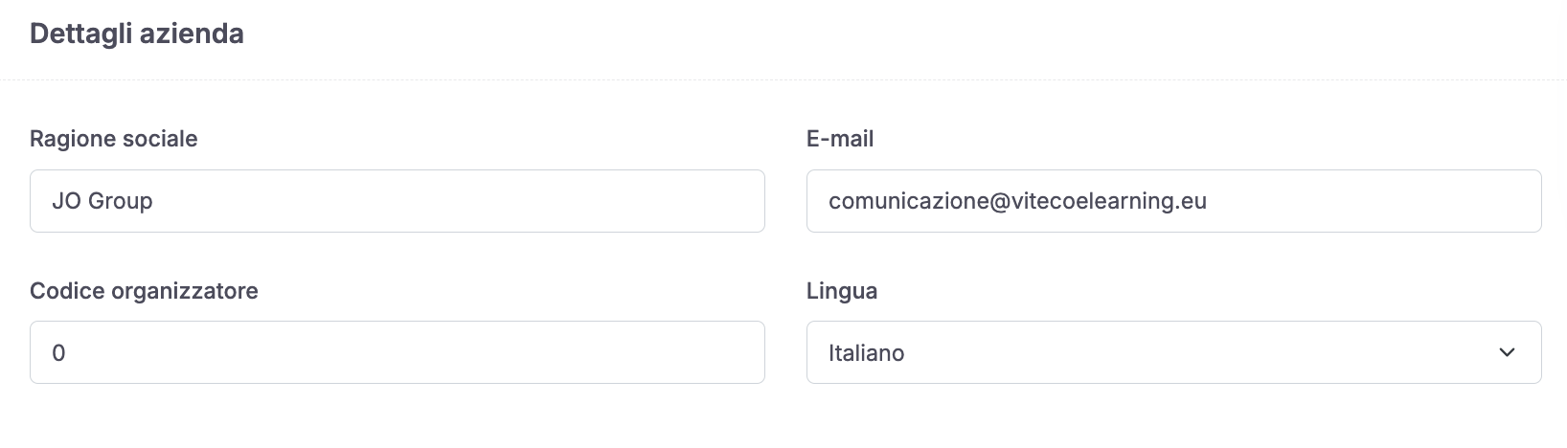Place cursor after Group in Ragione sociale
This screenshot has height=448, width=1567.
(x=154, y=201)
